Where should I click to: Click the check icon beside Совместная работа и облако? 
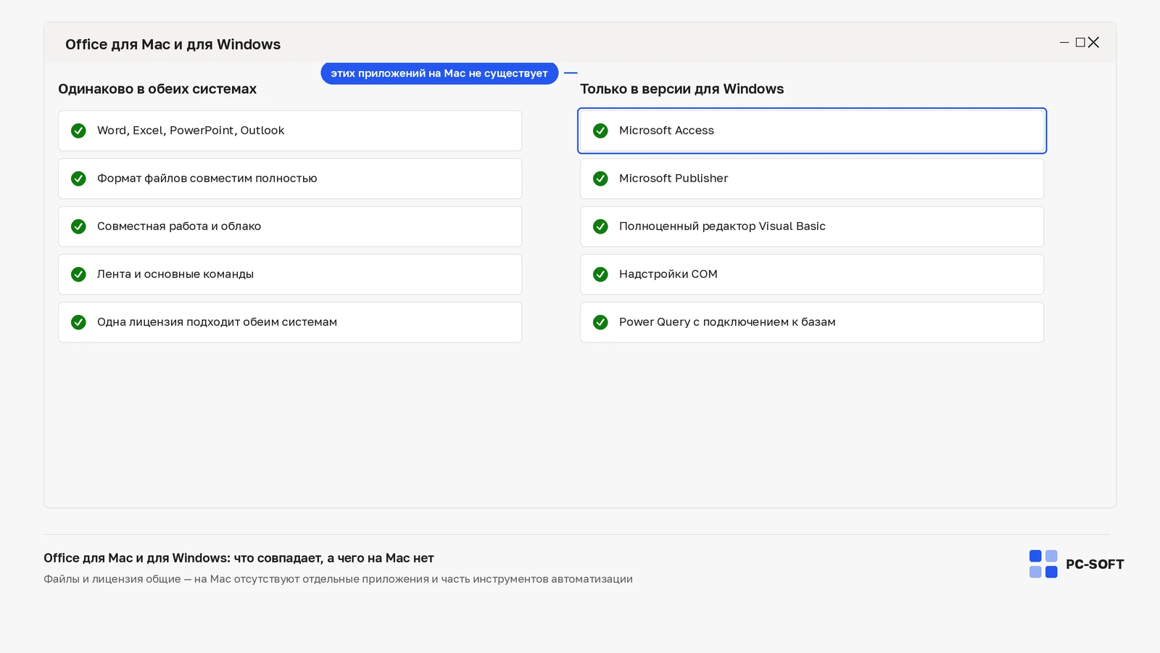[x=78, y=226]
